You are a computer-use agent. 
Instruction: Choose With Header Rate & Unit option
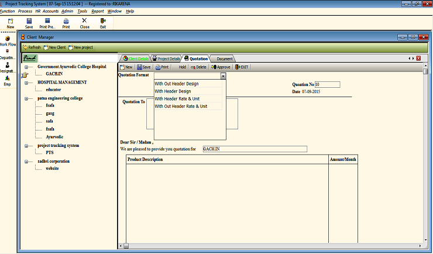click(181, 99)
